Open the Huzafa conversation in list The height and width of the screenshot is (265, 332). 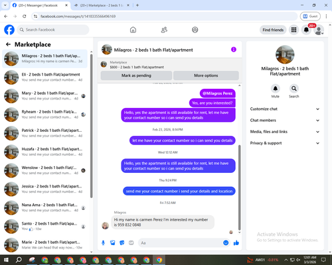[44, 152]
